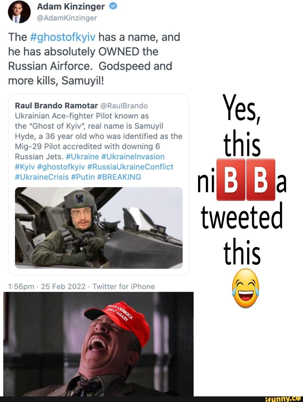Screen dimensions: 303x402
Task: Select the #Ukraine hashtag
Action: [82, 156]
